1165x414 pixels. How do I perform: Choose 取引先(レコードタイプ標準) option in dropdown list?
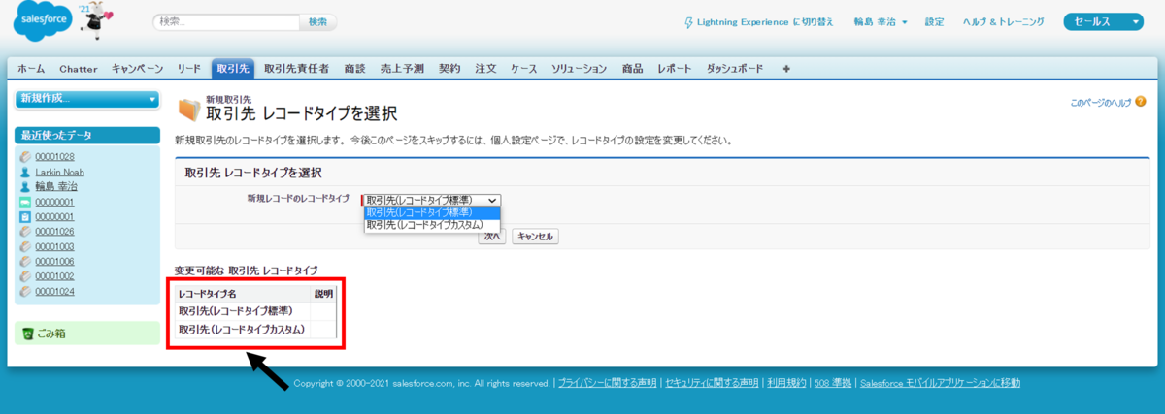tap(432, 212)
